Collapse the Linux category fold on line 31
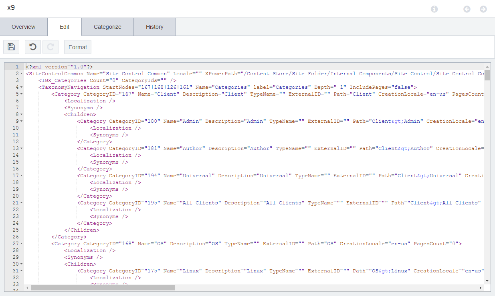495x296 pixels. pyautogui.click(x=21, y=271)
